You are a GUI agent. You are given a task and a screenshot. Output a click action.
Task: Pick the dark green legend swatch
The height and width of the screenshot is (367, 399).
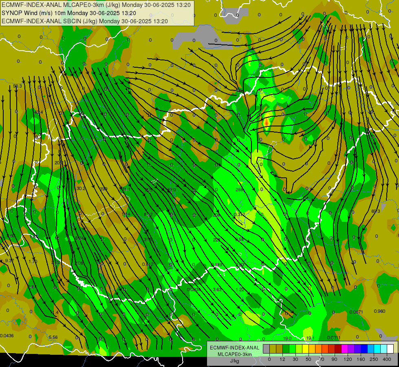coord(286,349)
